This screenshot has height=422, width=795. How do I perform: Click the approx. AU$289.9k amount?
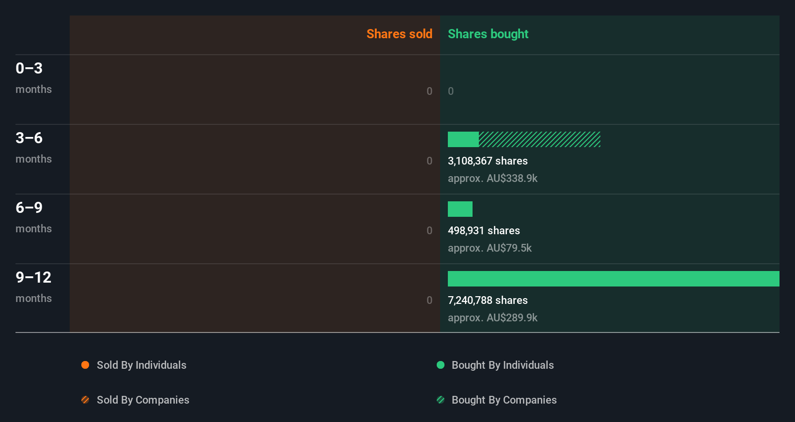click(x=492, y=318)
